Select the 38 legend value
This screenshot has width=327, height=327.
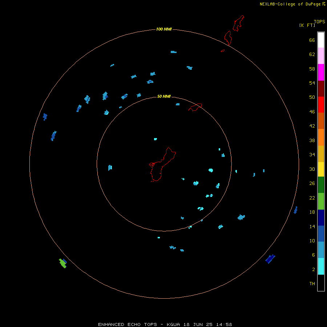click(x=312, y=141)
